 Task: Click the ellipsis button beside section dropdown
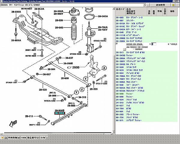148,5
